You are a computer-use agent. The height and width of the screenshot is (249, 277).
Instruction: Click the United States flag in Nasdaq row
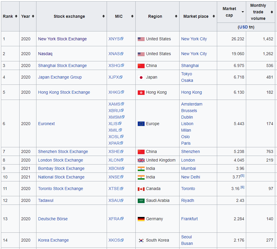[141, 54]
